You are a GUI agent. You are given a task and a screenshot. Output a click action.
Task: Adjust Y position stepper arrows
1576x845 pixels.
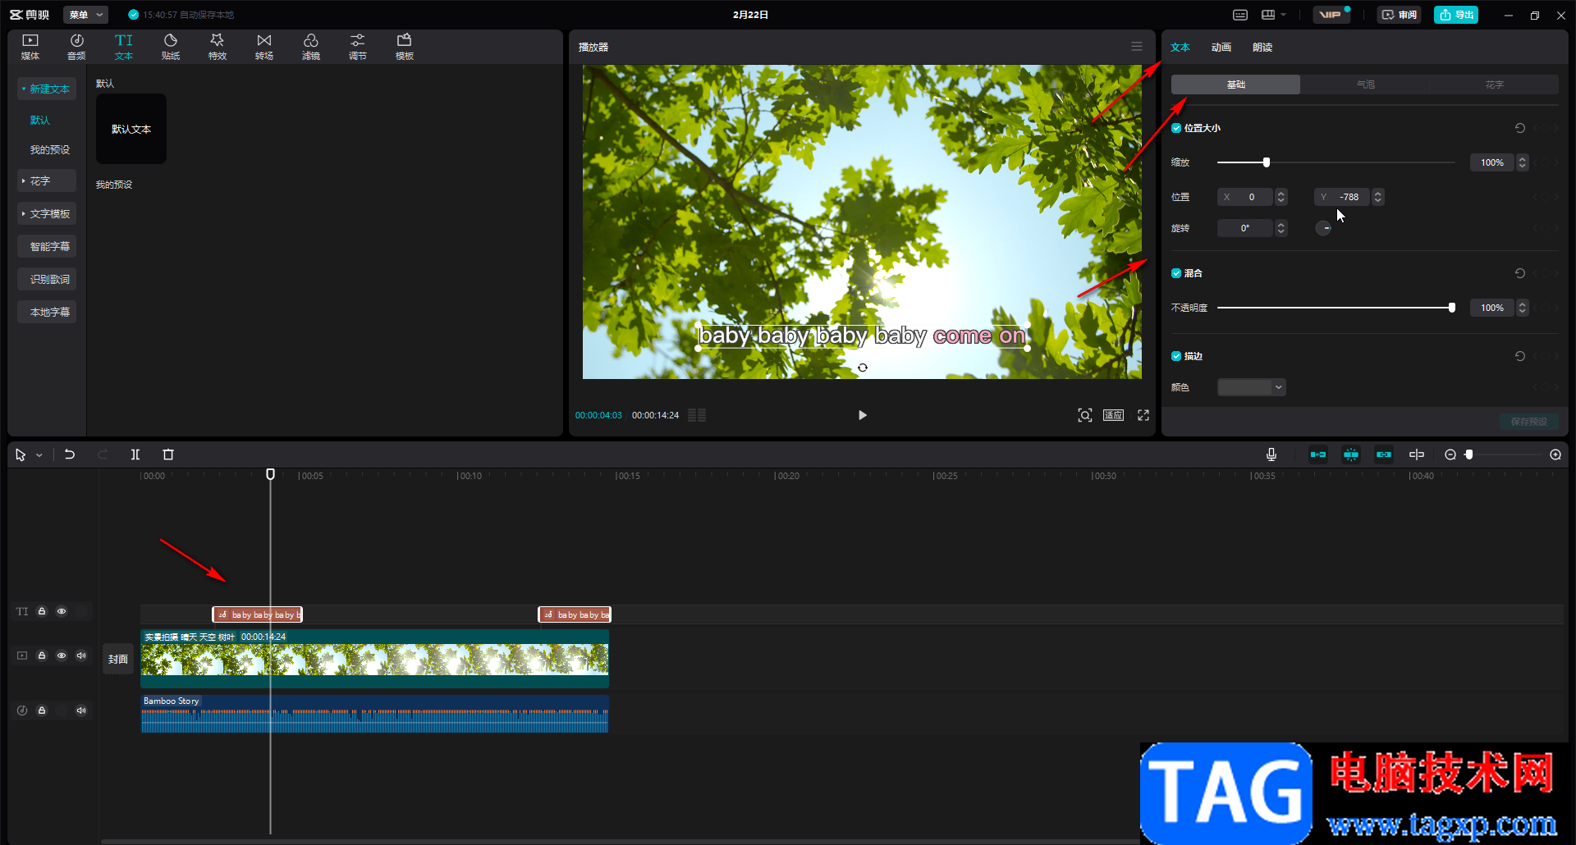point(1378,197)
